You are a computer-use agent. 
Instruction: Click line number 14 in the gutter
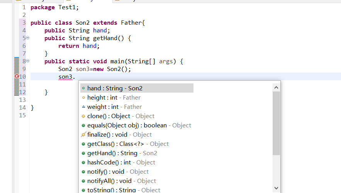[x=22, y=108]
